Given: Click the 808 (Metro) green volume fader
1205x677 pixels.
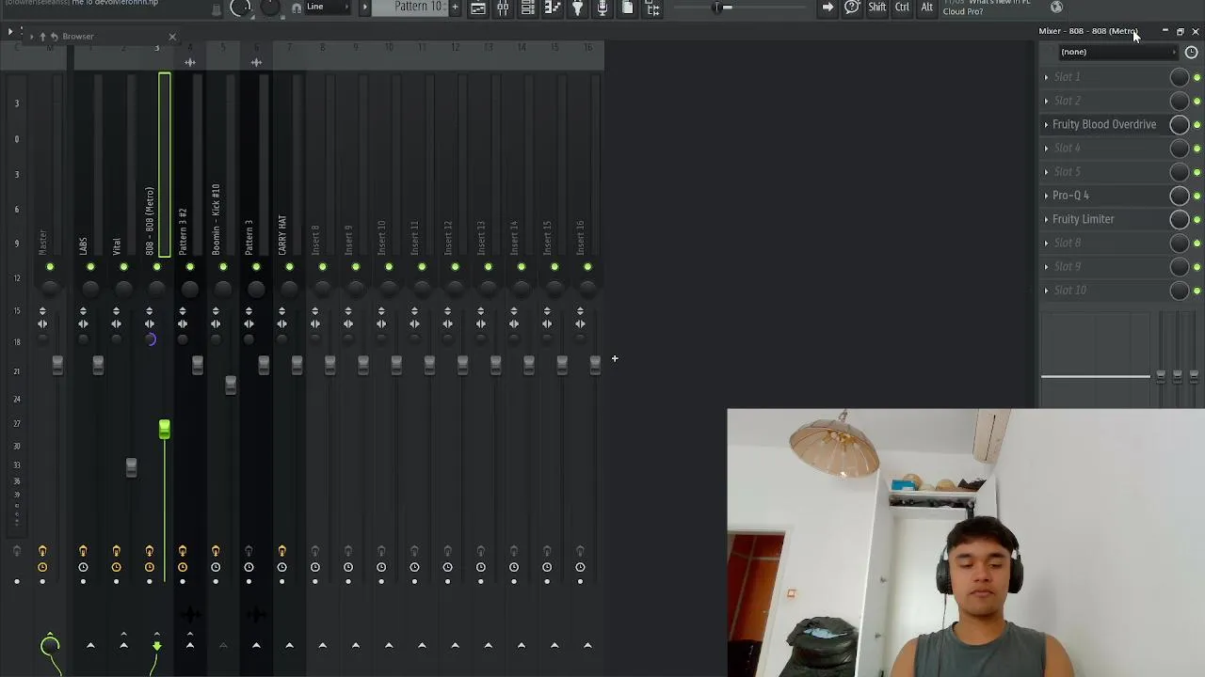Looking at the screenshot, I should coord(164,430).
